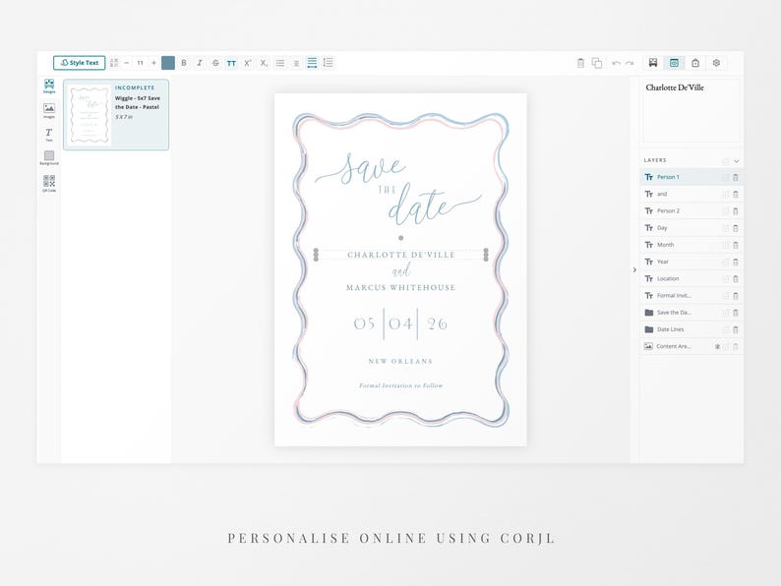Toggle all caps TT formatting

[231, 63]
